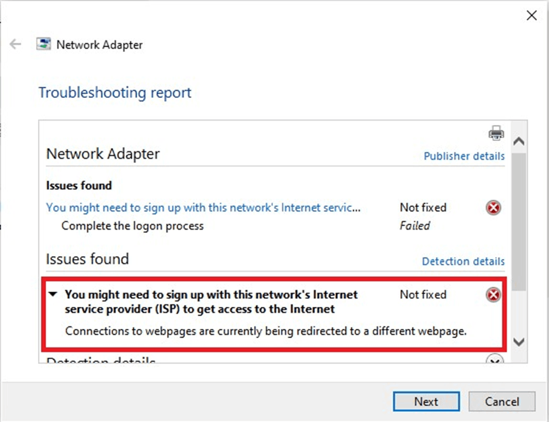Viewport: 549px width, 422px height.
Task: Click the 'Troubleshooting report' heading
Action: tap(115, 93)
